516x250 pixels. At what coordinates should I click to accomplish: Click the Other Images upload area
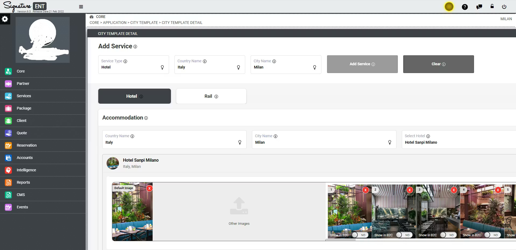(239, 211)
